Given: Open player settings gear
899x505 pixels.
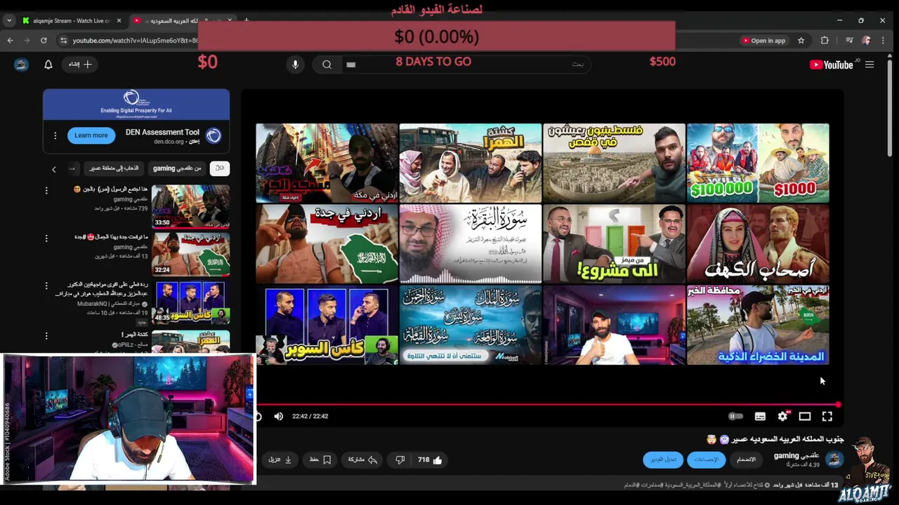Looking at the screenshot, I should point(782,416).
